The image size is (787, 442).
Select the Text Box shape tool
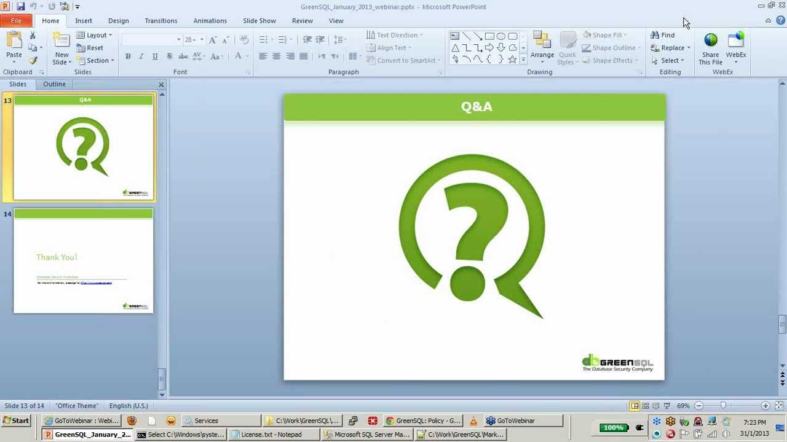point(454,36)
